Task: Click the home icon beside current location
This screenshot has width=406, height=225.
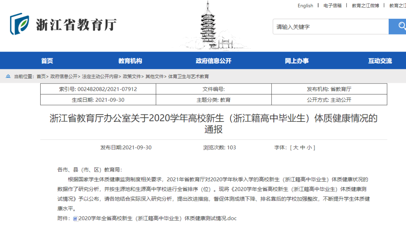Action: point(8,76)
